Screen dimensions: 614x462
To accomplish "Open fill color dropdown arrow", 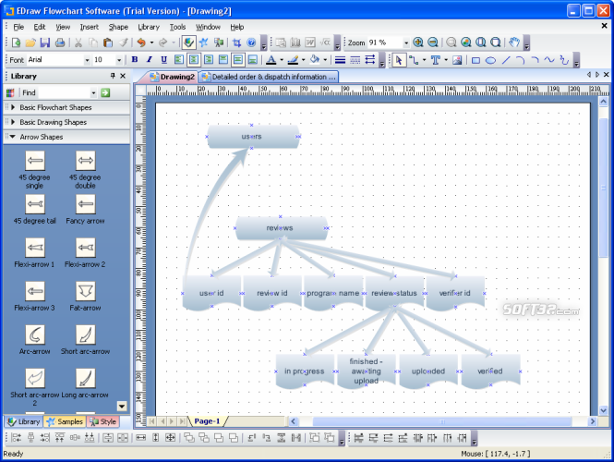I will [x=325, y=60].
